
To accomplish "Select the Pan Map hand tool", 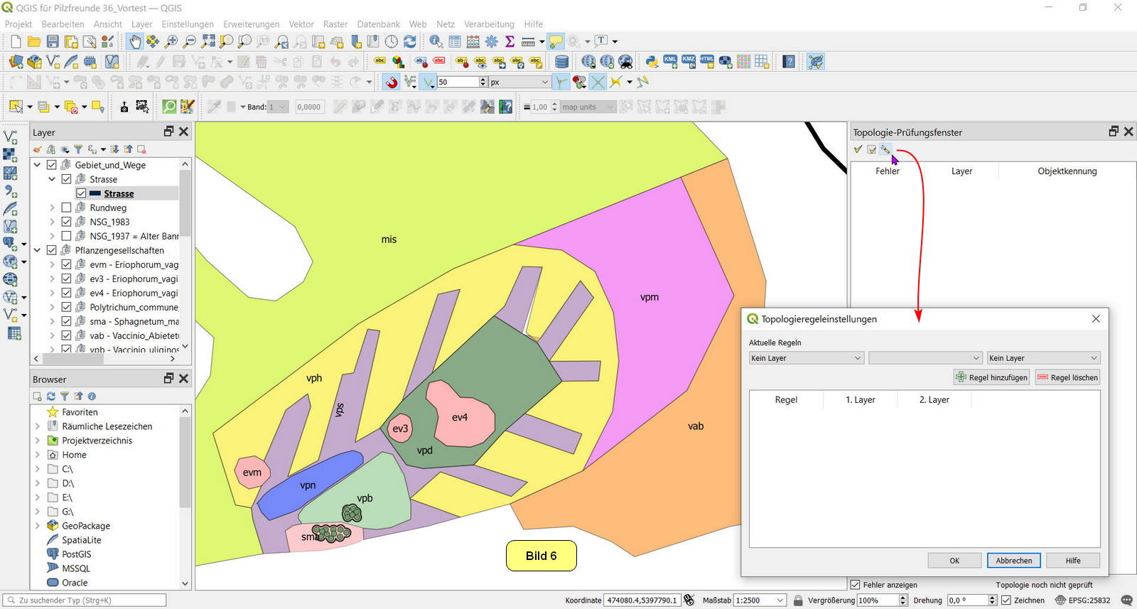I will pyautogui.click(x=134, y=42).
